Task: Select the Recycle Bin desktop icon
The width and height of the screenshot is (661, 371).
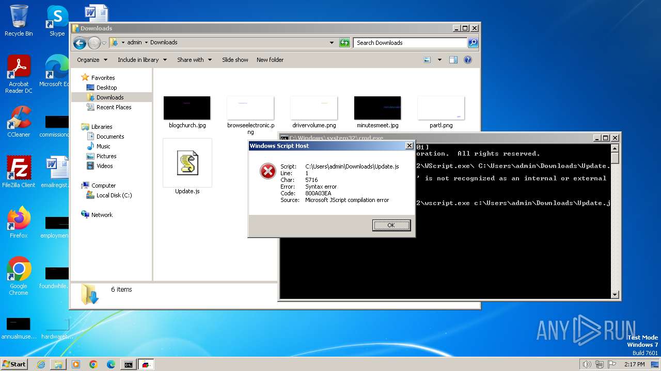Action: (x=19, y=21)
